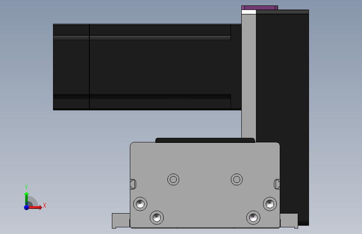The image size is (362, 234).
Task: Select the motor's rear end cap section
Action: point(71,67)
